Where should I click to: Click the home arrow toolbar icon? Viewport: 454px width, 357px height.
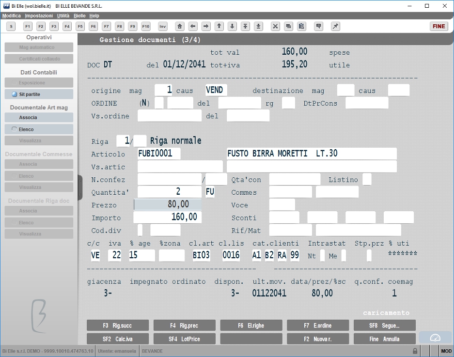180,26
